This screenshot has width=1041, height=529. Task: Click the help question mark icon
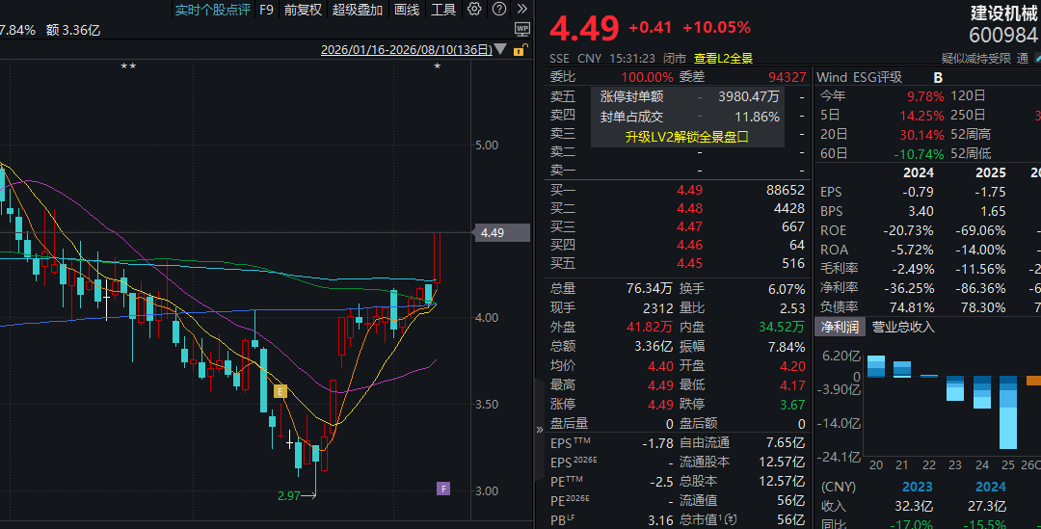[x=499, y=9]
